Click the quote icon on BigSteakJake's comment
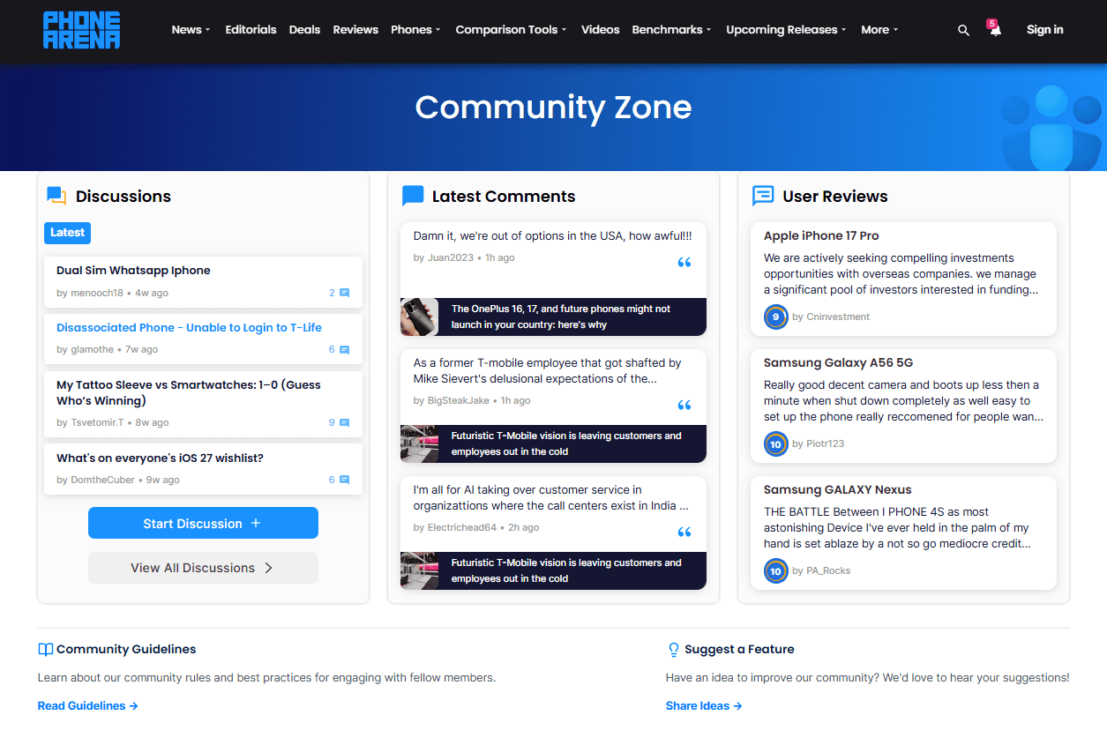The image size is (1107, 745). click(684, 406)
